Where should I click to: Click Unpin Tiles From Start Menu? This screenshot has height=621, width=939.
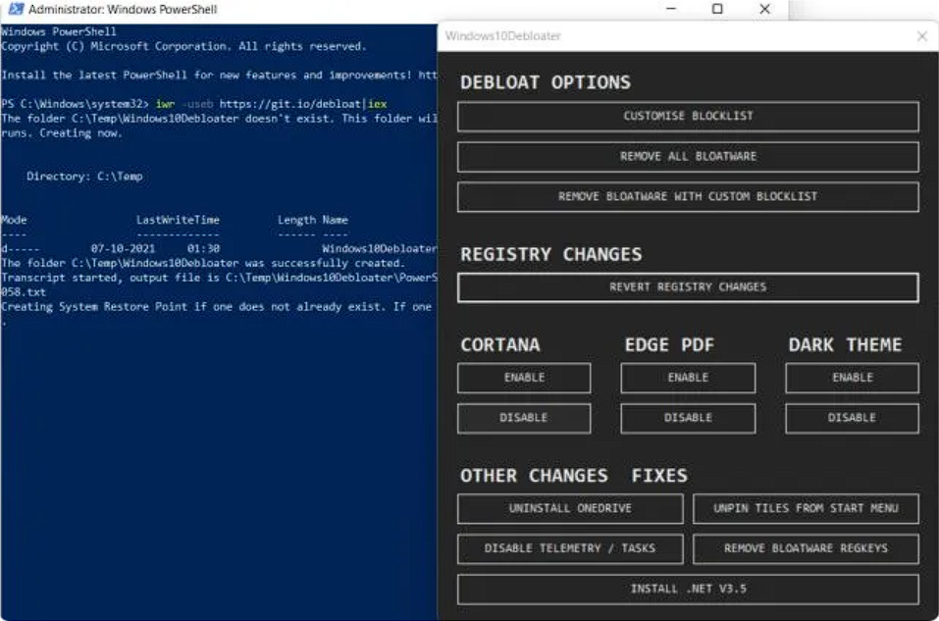(x=806, y=508)
